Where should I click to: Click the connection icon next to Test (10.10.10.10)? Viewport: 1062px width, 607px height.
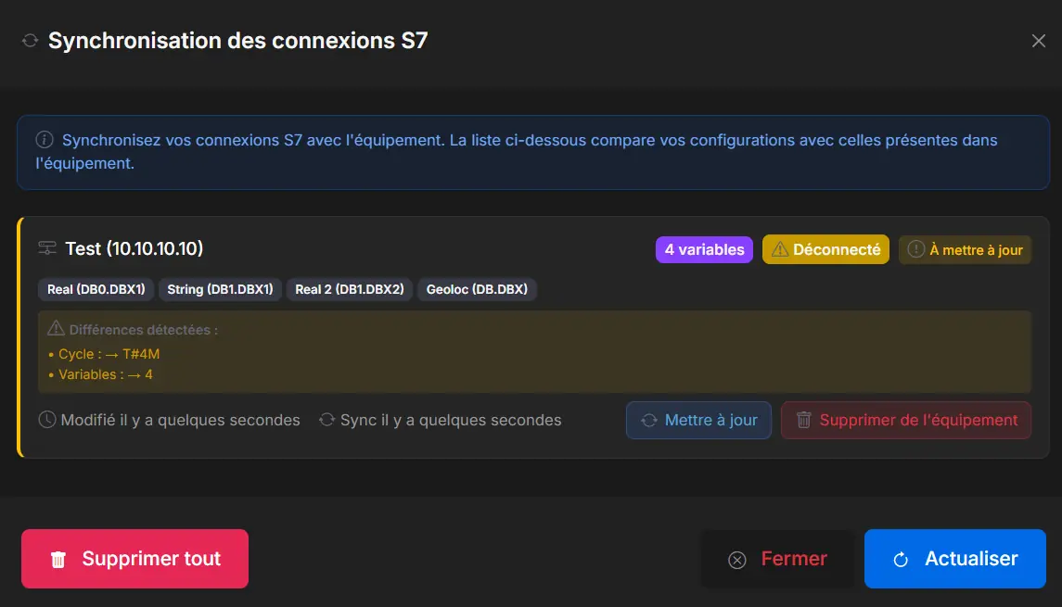pyautogui.click(x=46, y=248)
